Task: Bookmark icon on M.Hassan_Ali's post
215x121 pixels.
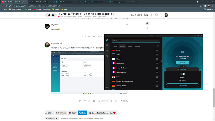Action: coord(94,101)
